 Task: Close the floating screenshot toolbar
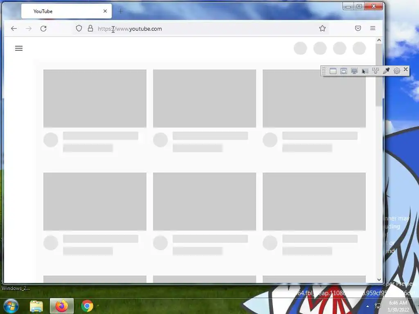(x=405, y=70)
